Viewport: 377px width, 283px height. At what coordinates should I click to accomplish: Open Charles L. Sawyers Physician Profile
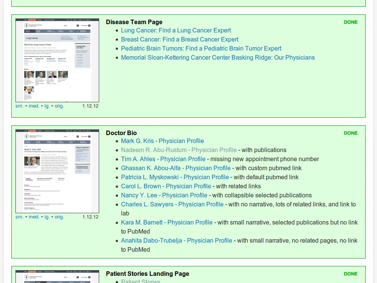[172, 204]
